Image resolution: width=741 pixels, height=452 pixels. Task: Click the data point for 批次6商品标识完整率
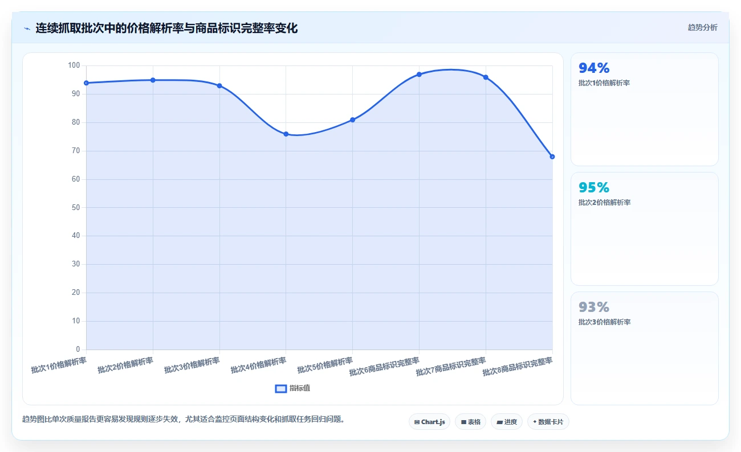[419, 75]
